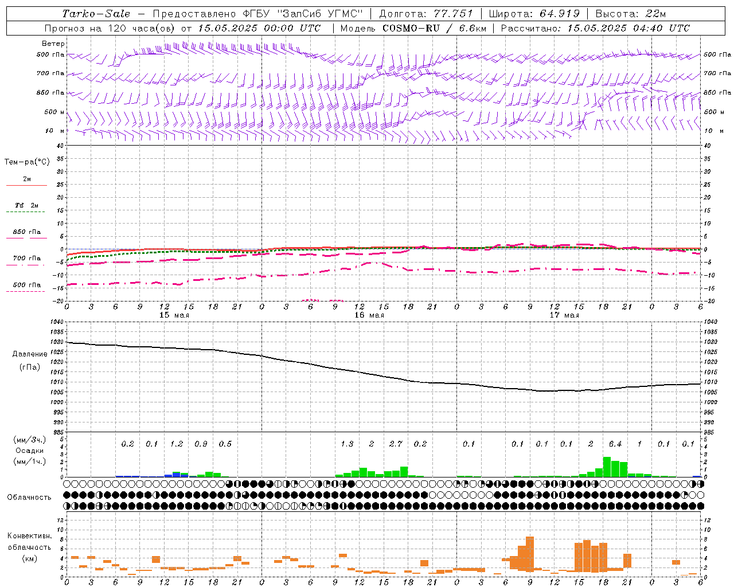Image resolution: width=734 pixels, height=587 pixels.
Task: Click the "(мм/3ч.)" unit label
Action: (29, 440)
